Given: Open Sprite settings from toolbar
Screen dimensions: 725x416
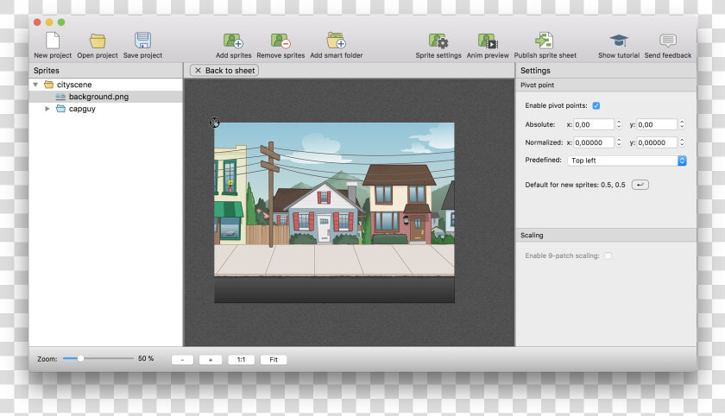Looking at the screenshot, I should coord(438,41).
